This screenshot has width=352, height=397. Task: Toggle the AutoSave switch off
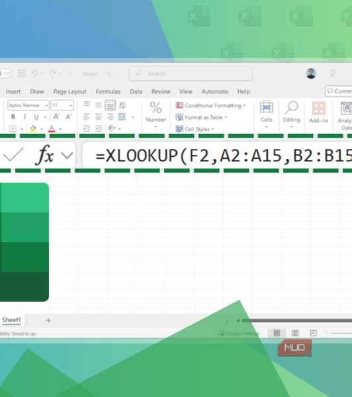point(5,73)
